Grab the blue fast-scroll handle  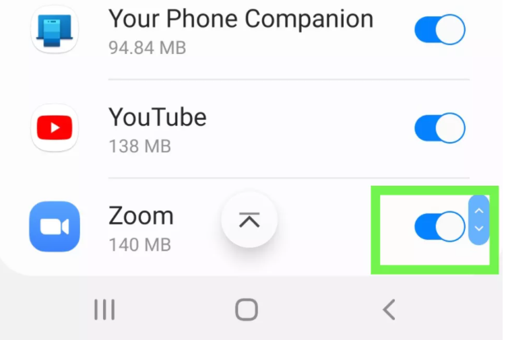click(x=479, y=219)
